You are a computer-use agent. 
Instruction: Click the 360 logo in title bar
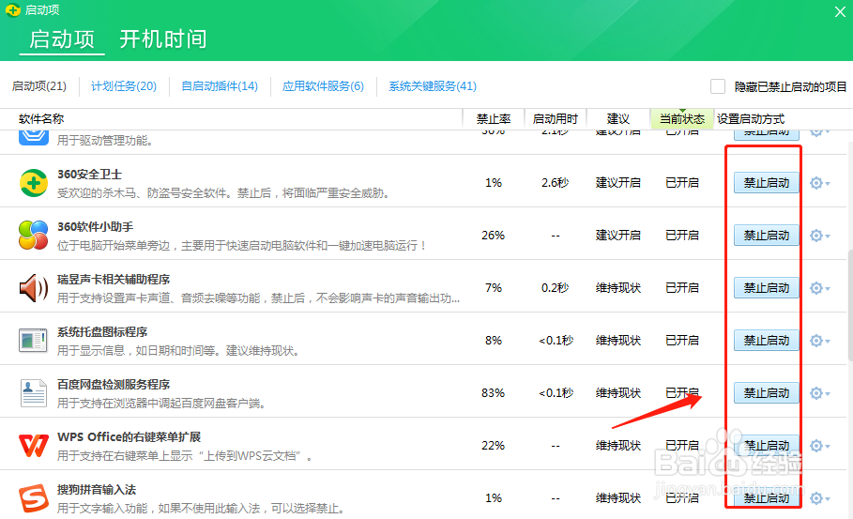[13, 11]
